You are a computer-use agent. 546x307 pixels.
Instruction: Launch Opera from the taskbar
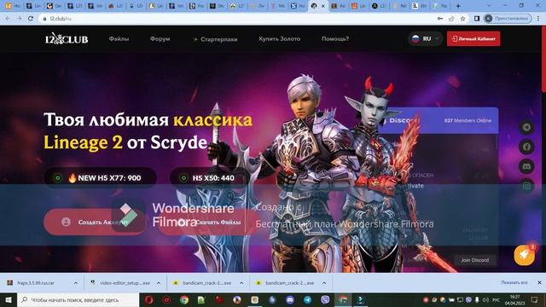tap(149, 299)
